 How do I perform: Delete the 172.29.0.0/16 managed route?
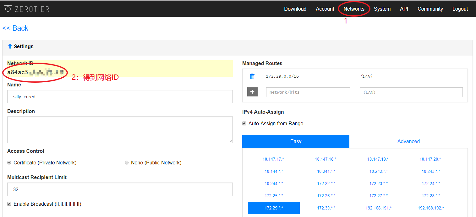252,76
